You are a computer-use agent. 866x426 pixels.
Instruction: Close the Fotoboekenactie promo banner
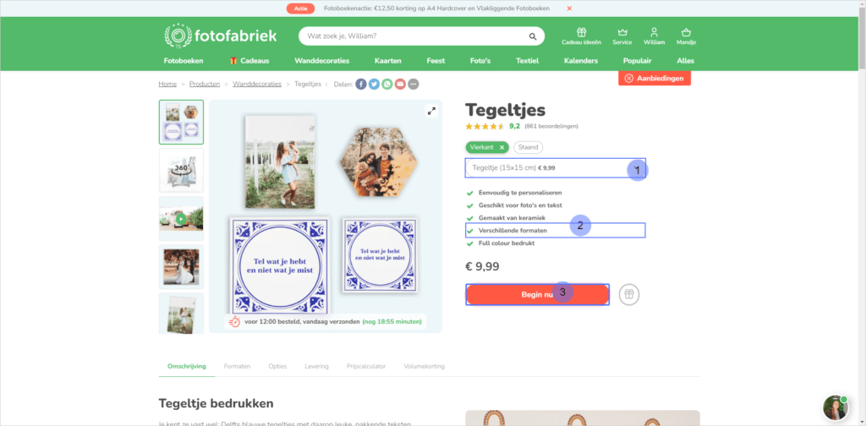569,8
